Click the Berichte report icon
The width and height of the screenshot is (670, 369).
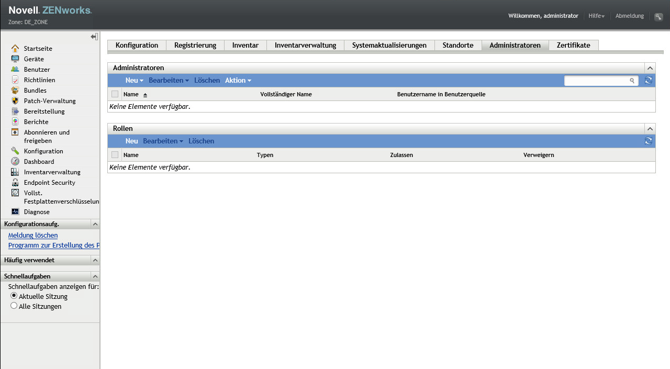tap(15, 121)
